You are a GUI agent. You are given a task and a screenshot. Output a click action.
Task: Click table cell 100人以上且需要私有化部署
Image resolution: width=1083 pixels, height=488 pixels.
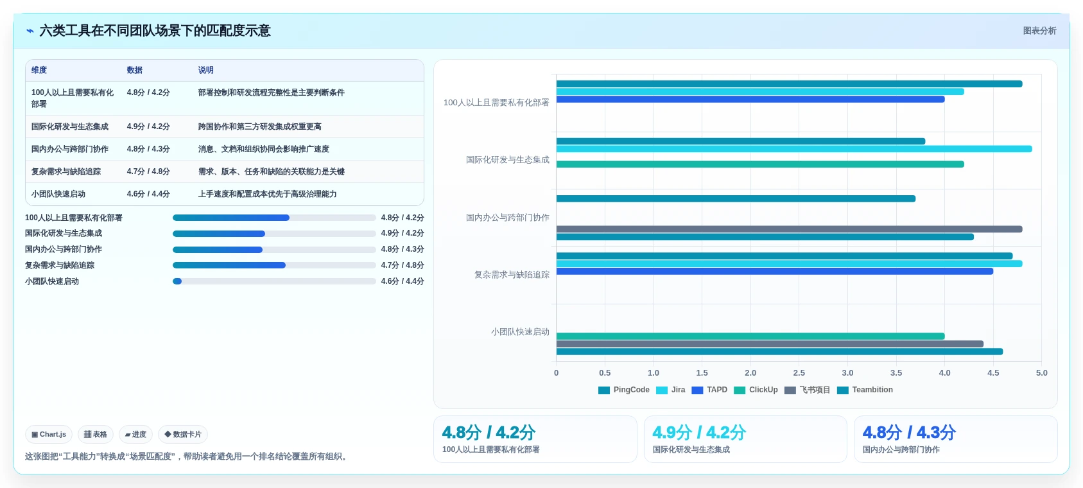[73, 98]
